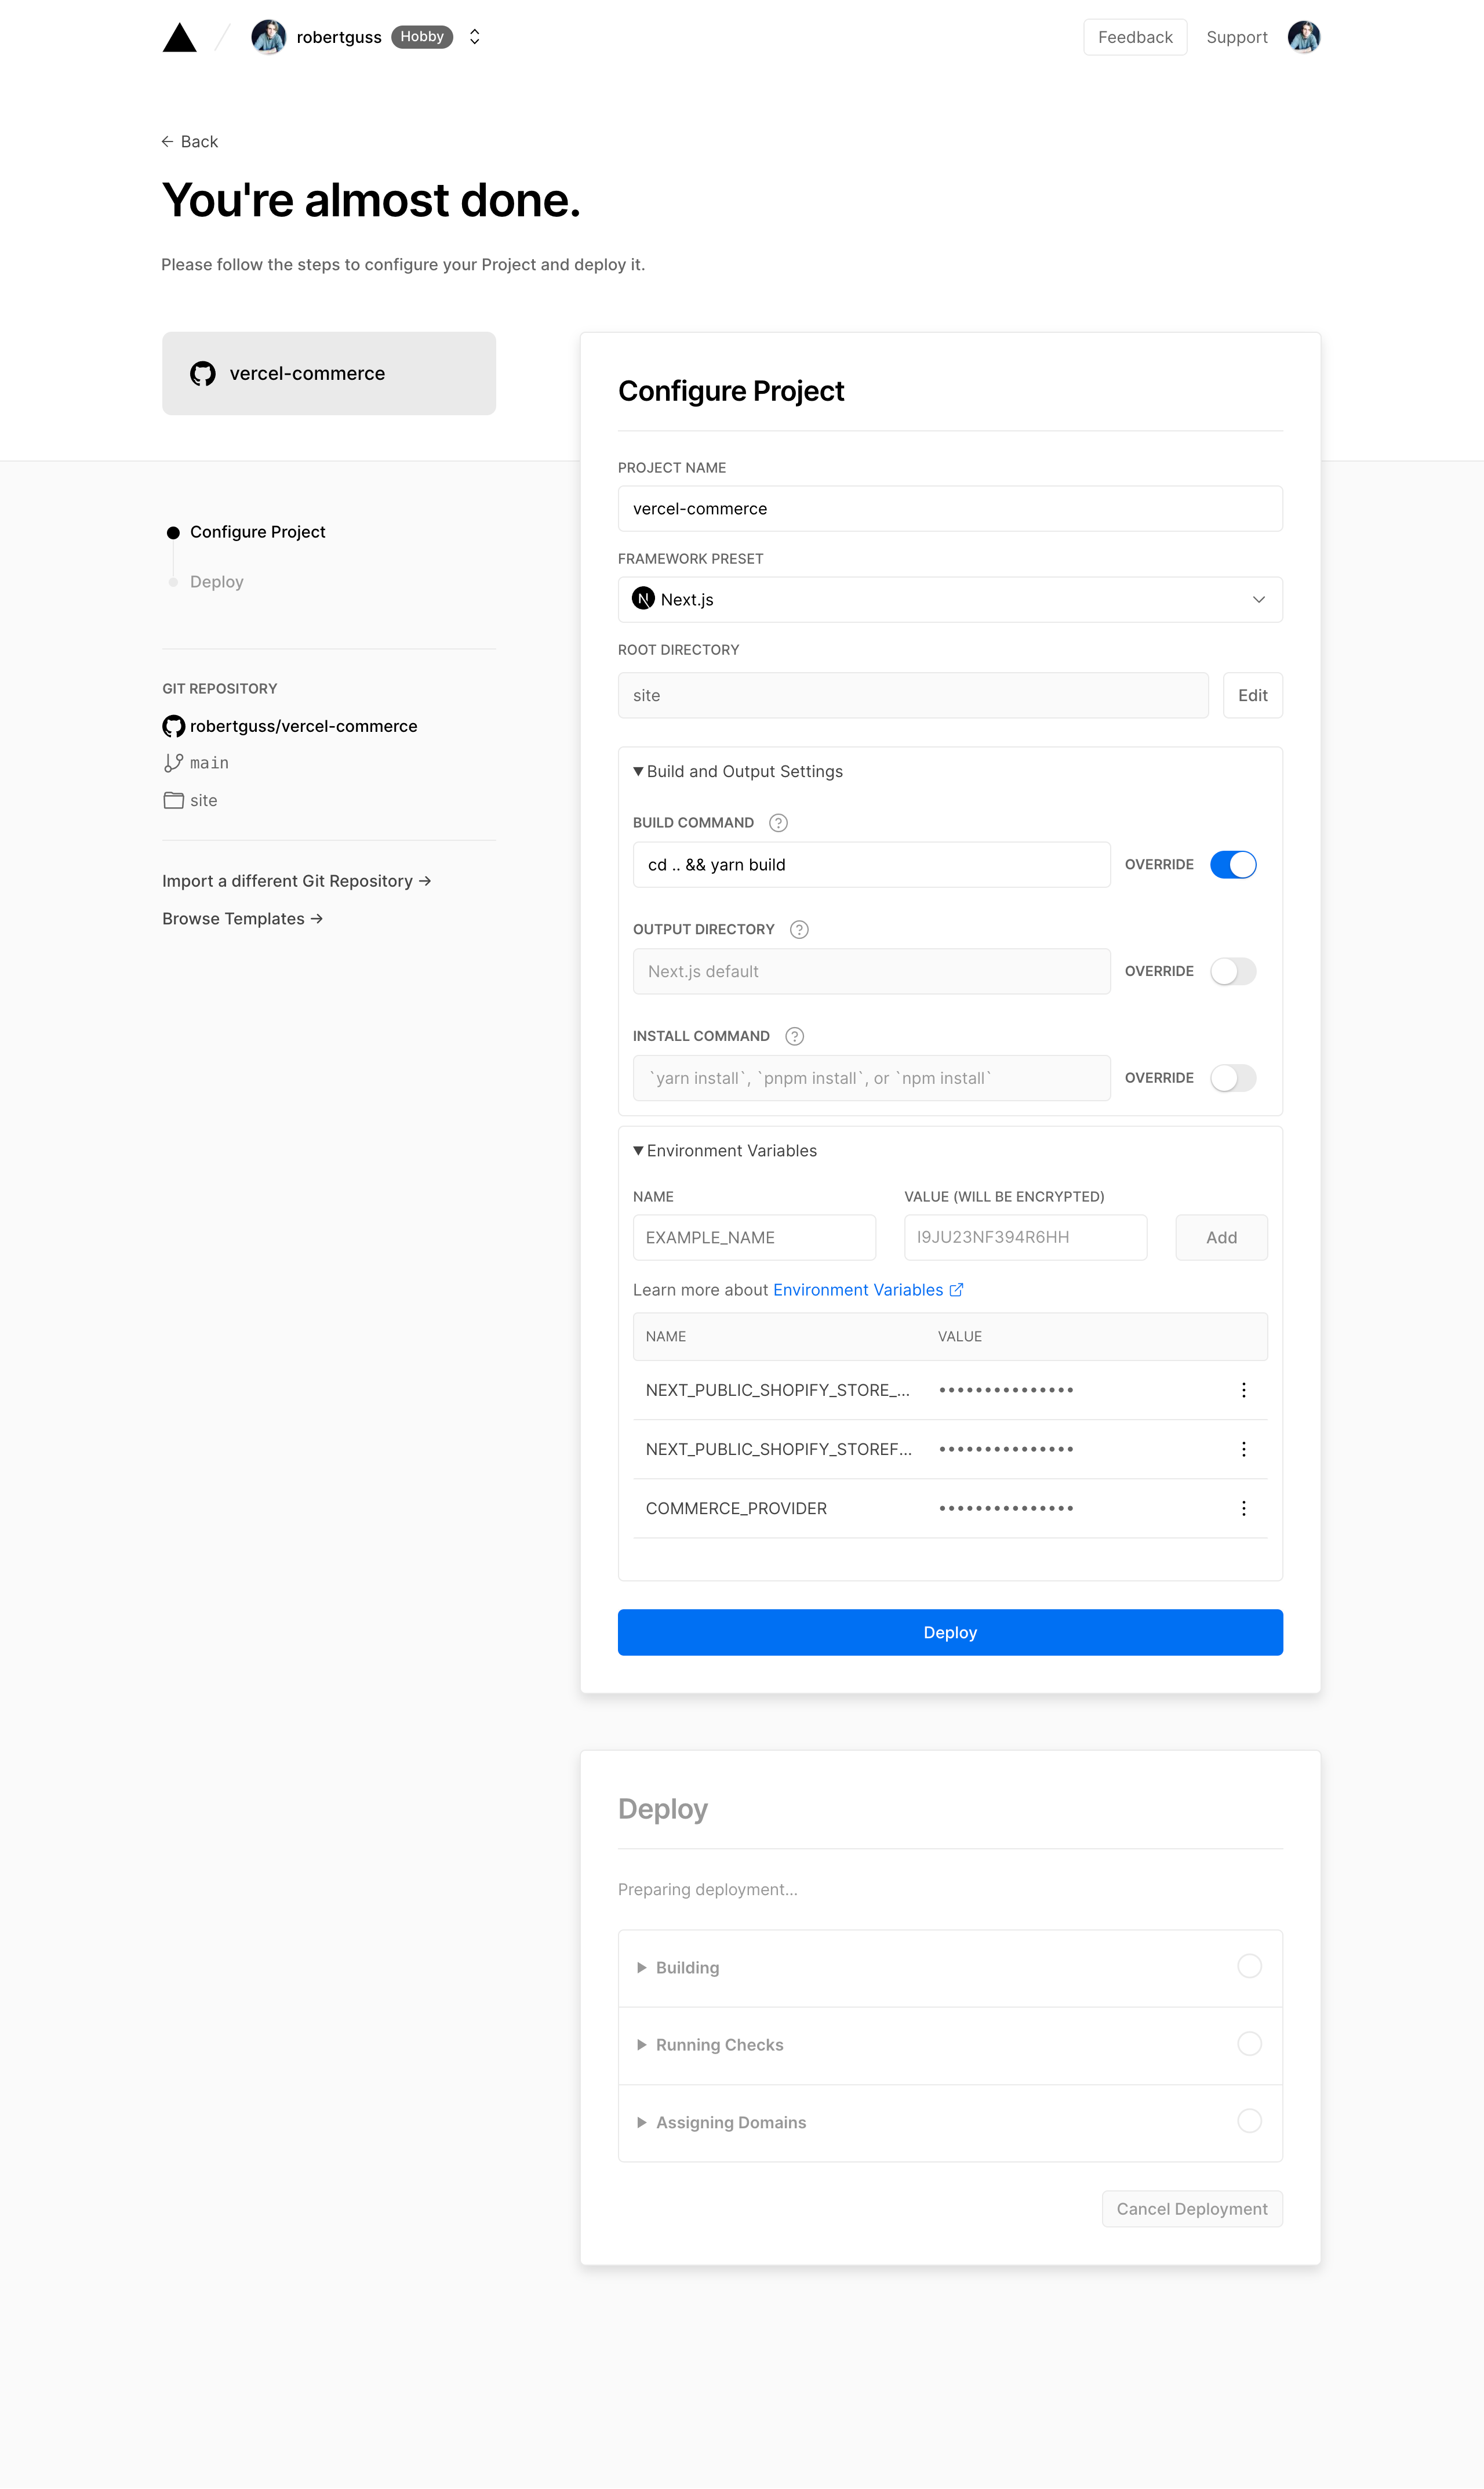Go Back using the arrow link
This screenshot has width=1484, height=2489.
click(190, 142)
